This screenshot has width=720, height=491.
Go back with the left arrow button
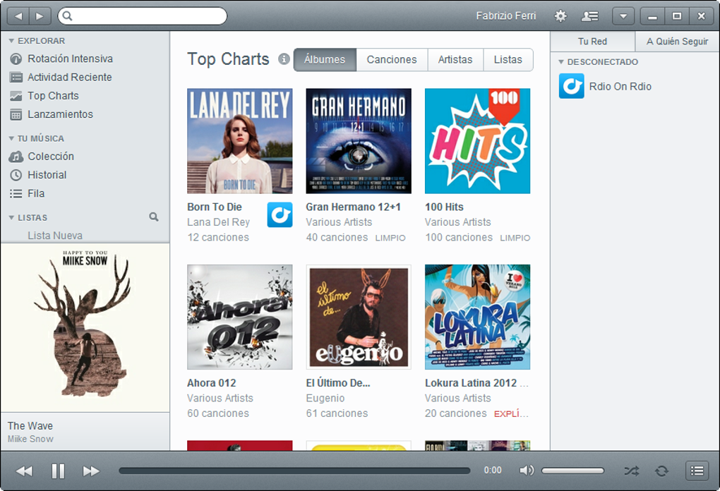[x=18, y=16]
